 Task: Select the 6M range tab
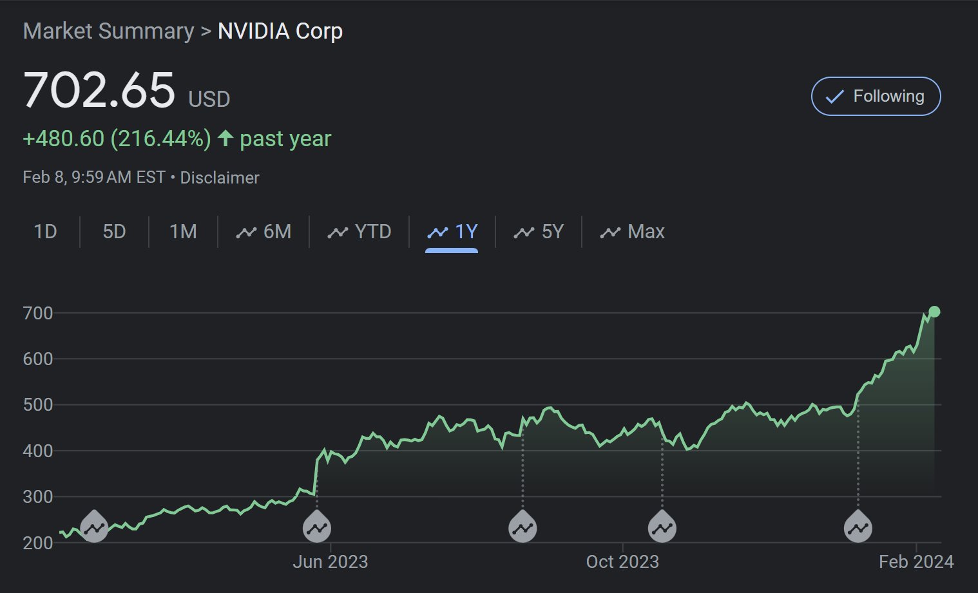(x=264, y=232)
